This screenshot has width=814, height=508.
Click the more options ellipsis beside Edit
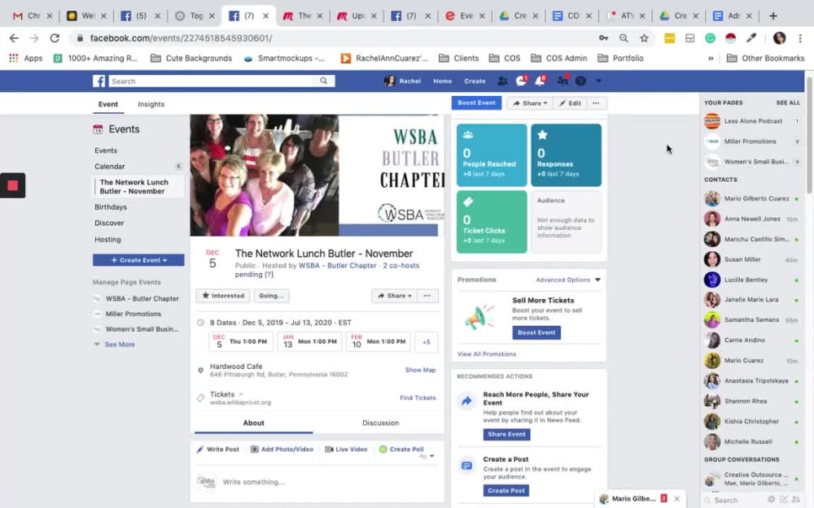click(596, 103)
